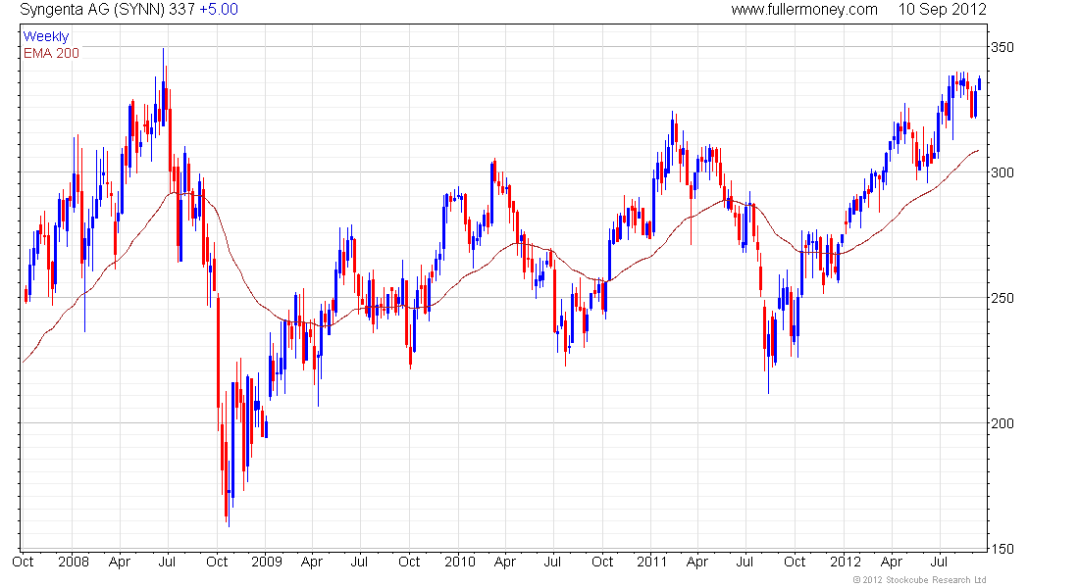Click the 2012 year label on time axis

tap(845, 562)
